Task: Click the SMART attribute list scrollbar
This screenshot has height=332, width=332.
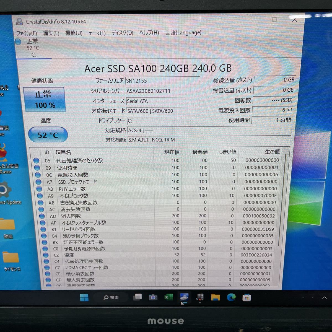Action: [x=282, y=199]
